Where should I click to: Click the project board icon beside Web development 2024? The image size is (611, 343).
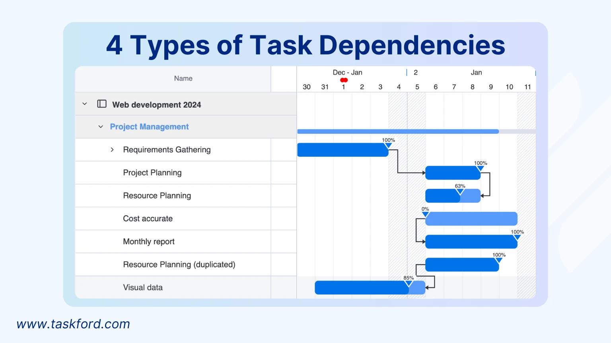click(x=102, y=104)
